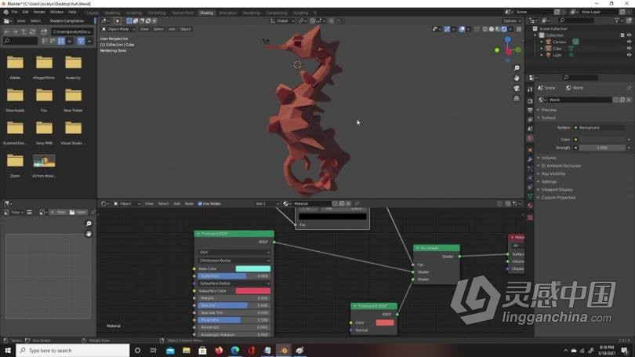This screenshot has width=635, height=357.
Task: Create new directory in file browser
Action: coord(44,31)
